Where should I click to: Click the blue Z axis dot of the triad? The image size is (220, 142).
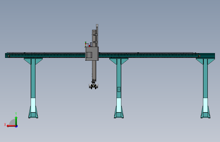click(16, 126)
